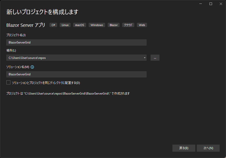This screenshot has width=226, height=158.
Task: Maximize the dialog window
Action: pyautogui.click(x=211, y=4)
